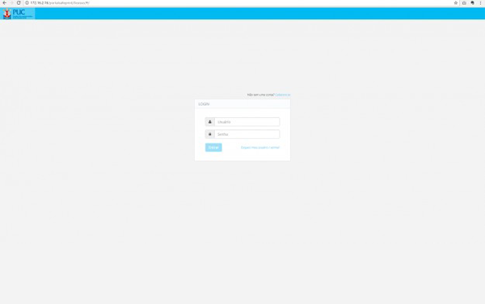Click the browser forward arrow
The width and height of the screenshot is (485, 304).
tap(11, 2)
